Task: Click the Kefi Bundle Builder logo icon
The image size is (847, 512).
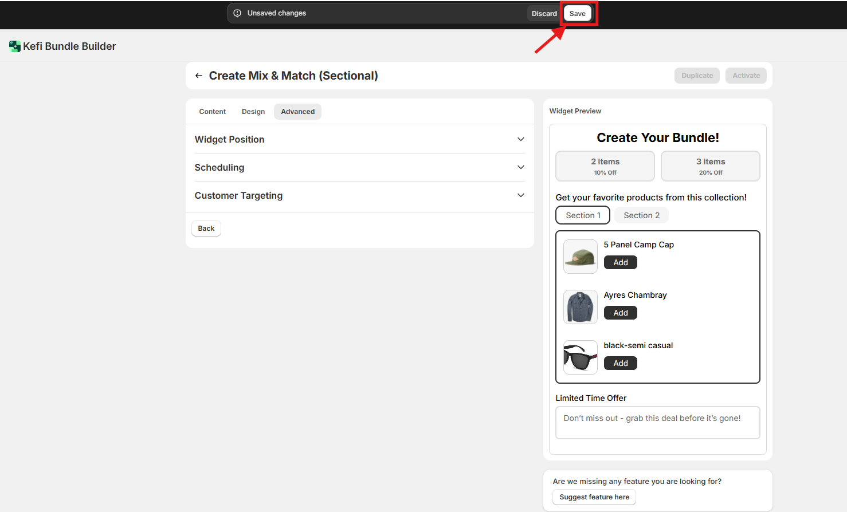Action: coord(15,46)
